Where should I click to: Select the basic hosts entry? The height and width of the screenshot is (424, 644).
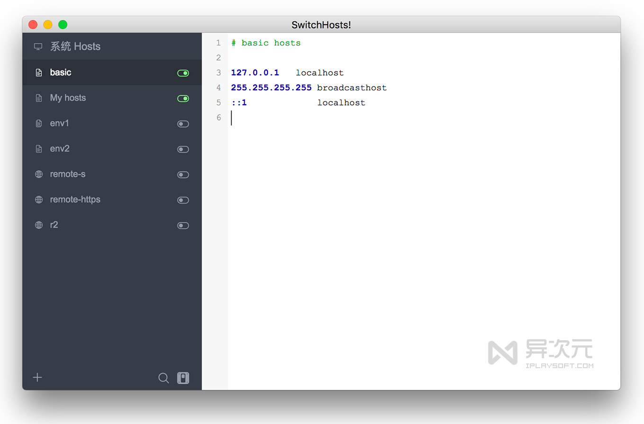click(x=112, y=72)
